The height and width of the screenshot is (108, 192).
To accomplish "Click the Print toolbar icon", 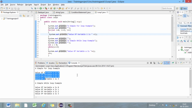I will [x=19, y=8].
